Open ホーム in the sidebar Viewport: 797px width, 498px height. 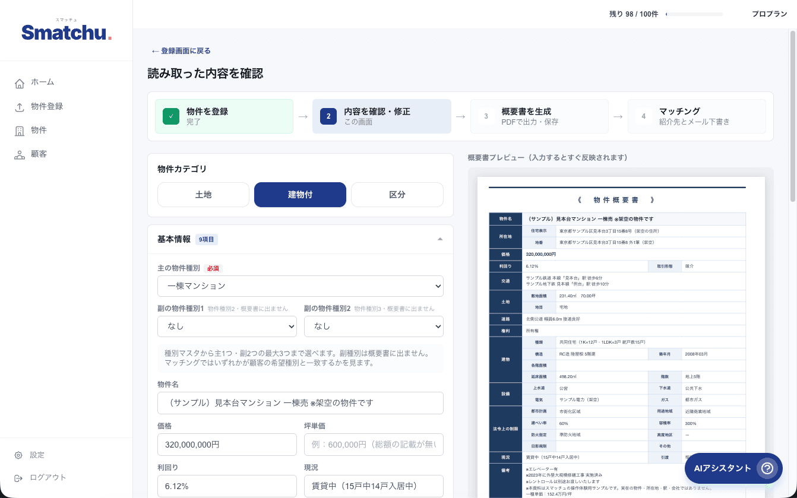click(x=67, y=83)
